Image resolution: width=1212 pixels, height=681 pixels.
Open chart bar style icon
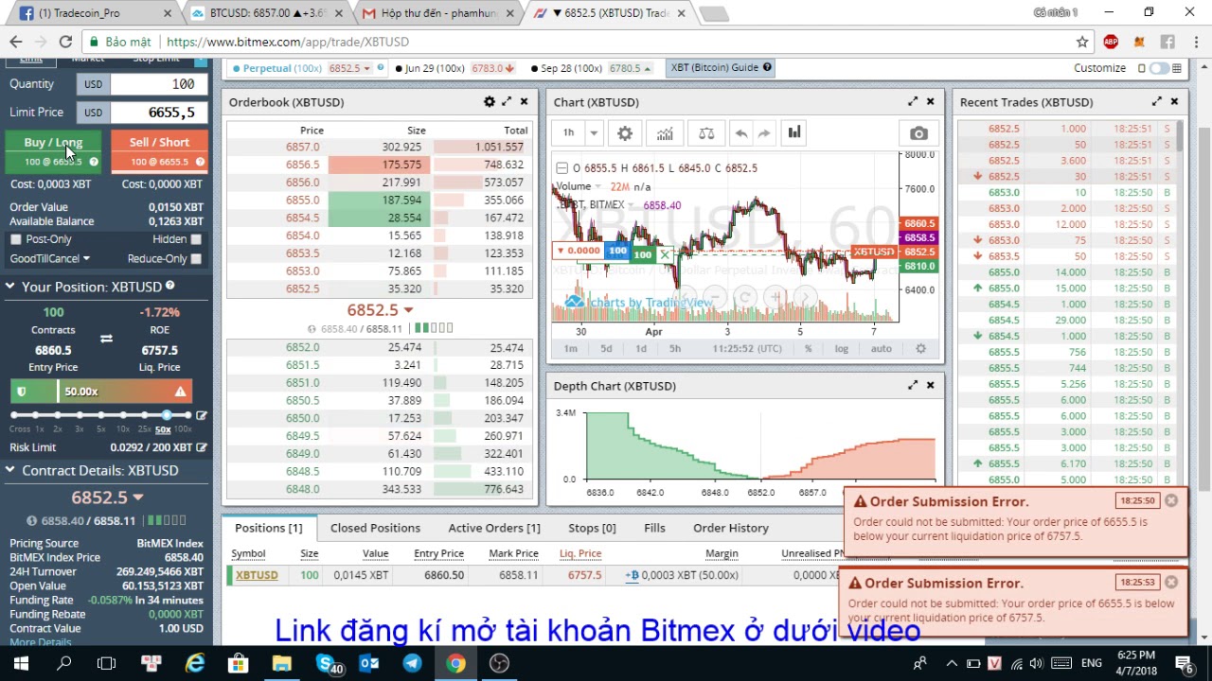[794, 133]
